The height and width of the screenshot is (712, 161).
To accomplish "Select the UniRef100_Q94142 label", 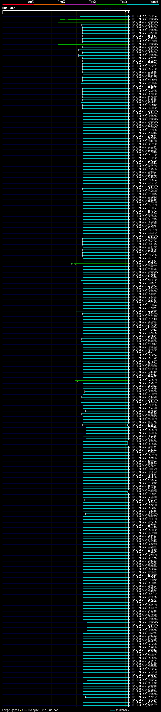I will (144, 86).
